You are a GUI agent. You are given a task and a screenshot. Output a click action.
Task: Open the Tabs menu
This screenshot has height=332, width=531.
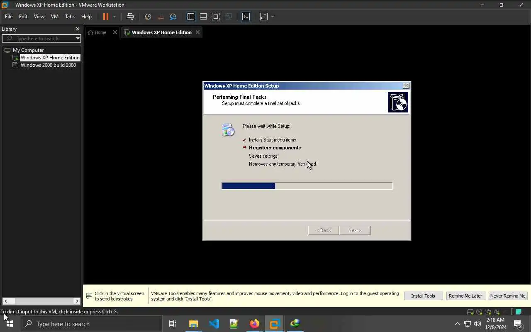[x=70, y=17]
